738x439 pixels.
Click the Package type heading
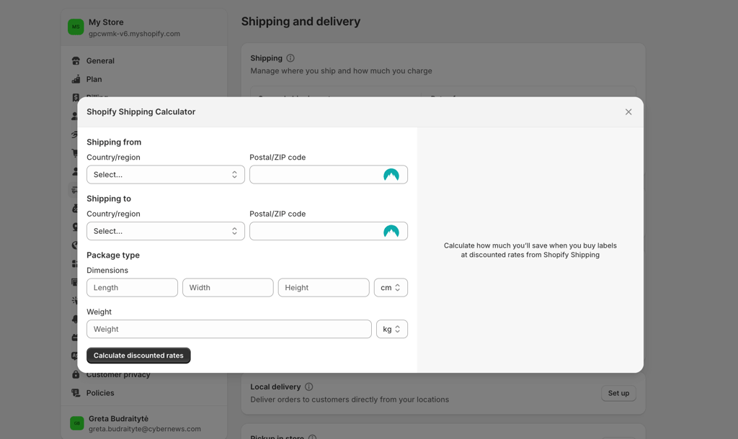[113, 255]
